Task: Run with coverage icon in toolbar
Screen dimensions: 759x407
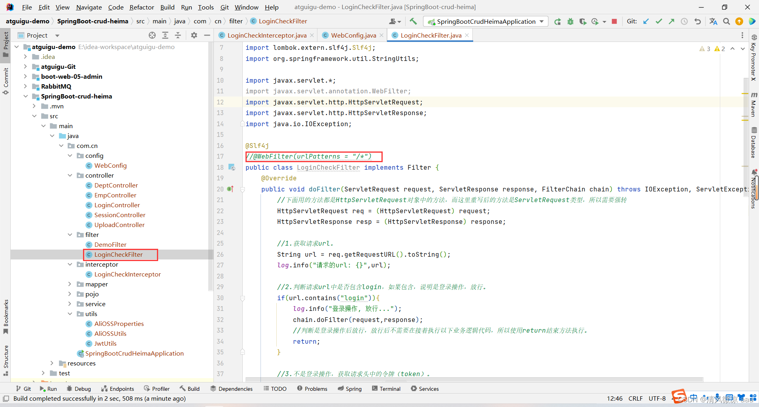Action: tap(583, 21)
